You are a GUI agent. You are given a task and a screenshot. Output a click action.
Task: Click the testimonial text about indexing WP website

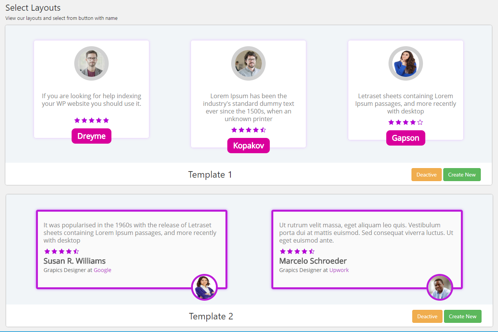(91, 100)
